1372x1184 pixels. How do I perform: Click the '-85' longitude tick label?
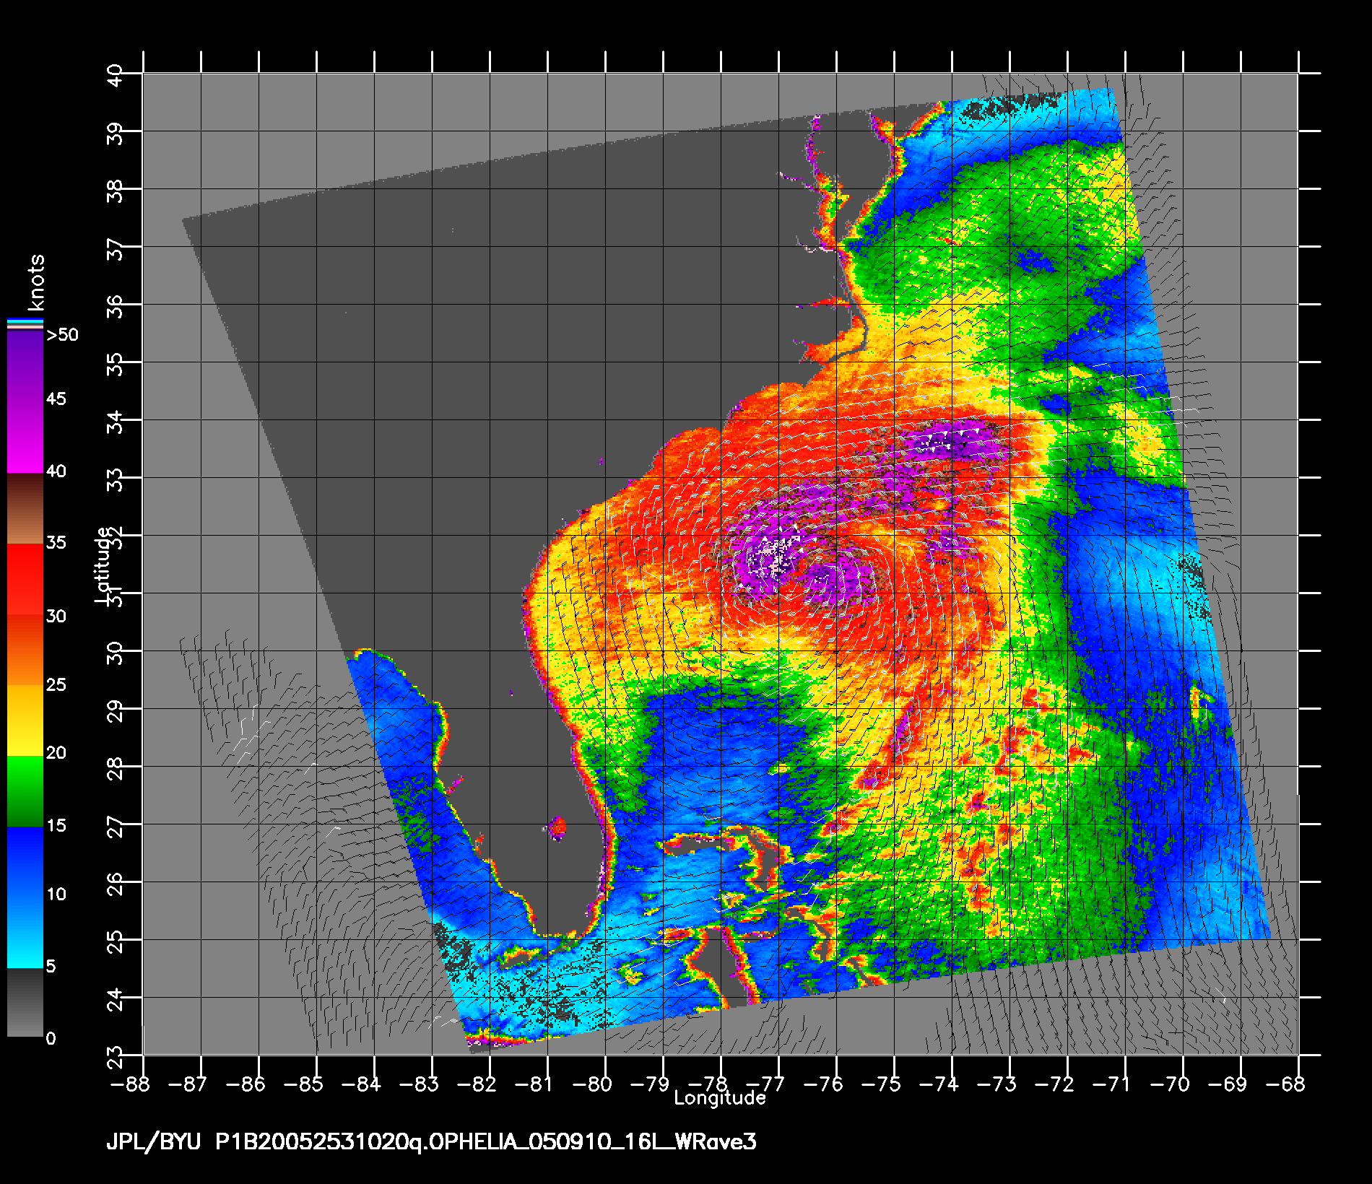coord(303,1084)
